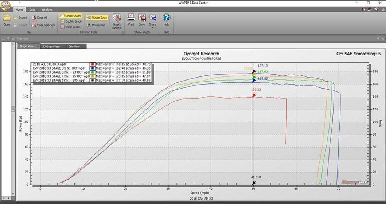Image resolution: width=386 pixels, height=204 pixels.
Task: Click legend entry 'EVP 2018 X3 STAGE 3Ri 91 OCT.wp8'
Action: coord(59,68)
